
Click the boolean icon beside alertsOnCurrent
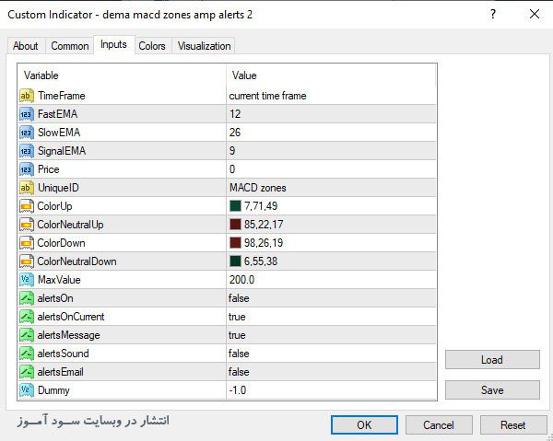[x=27, y=317]
